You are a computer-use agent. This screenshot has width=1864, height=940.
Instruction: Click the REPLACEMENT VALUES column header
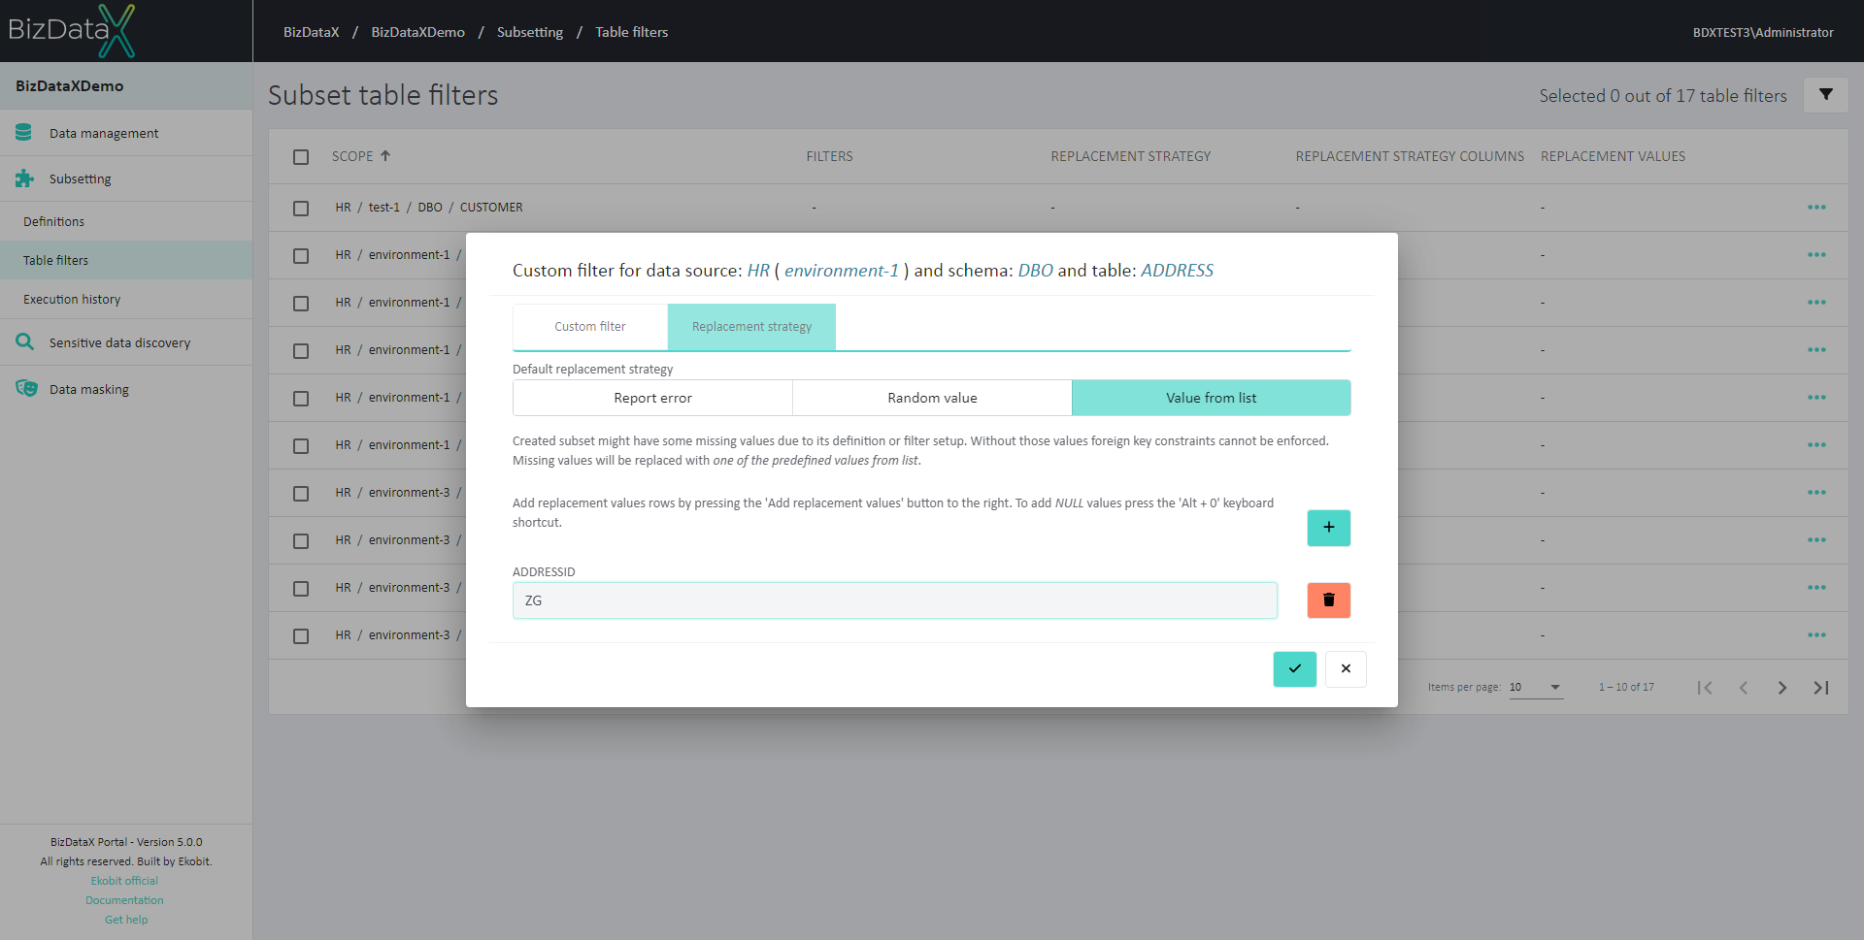1613,156
